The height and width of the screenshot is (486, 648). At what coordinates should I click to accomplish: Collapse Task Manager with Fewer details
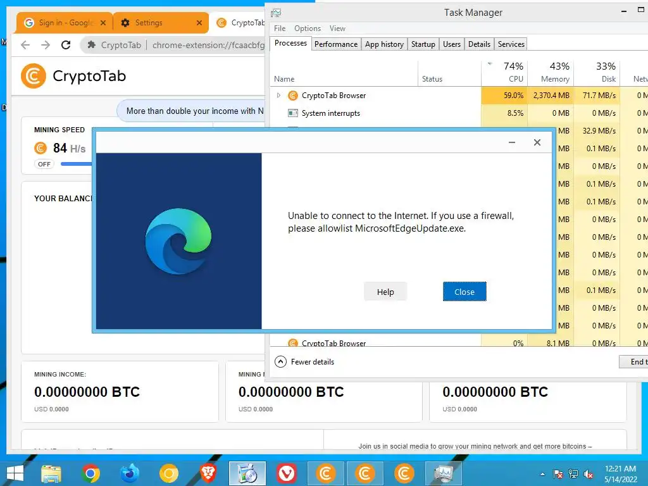[x=304, y=362]
